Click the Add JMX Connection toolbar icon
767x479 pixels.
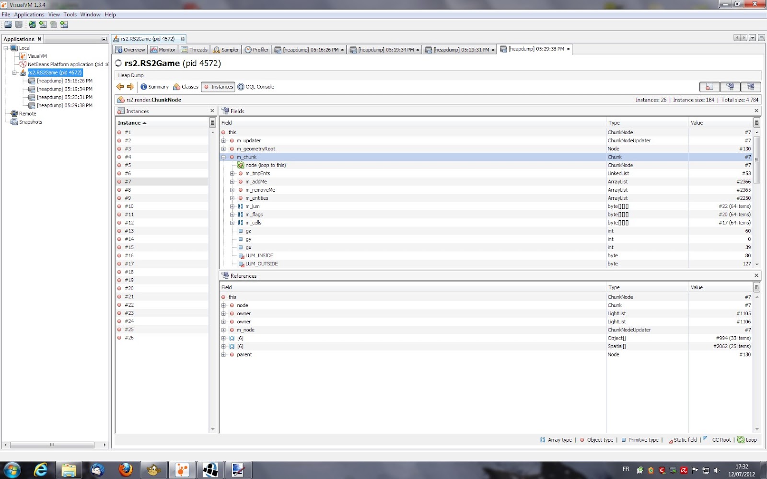tap(43, 24)
